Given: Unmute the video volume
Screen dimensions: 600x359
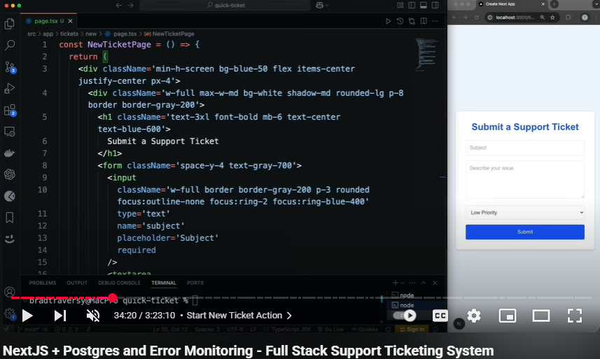Looking at the screenshot, I should click(93, 316).
